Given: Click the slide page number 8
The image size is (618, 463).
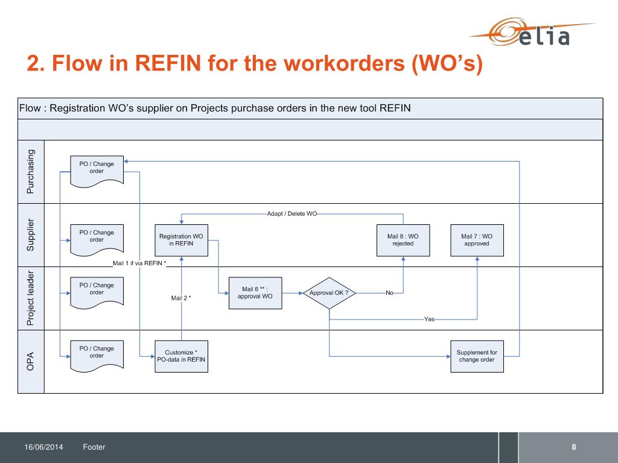Looking at the screenshot, I should pos(574,447).
